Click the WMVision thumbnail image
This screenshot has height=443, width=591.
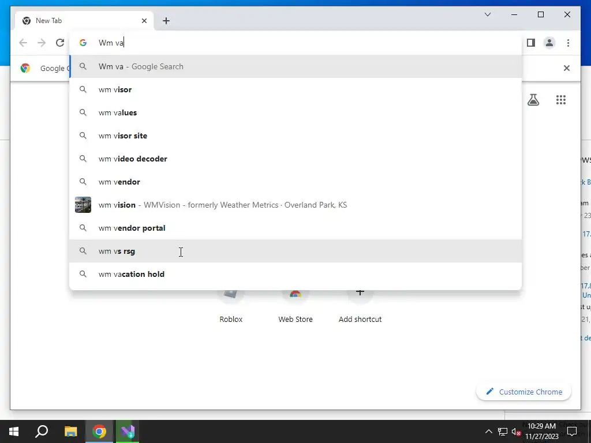pyautogui.click(x=83, y=205)
